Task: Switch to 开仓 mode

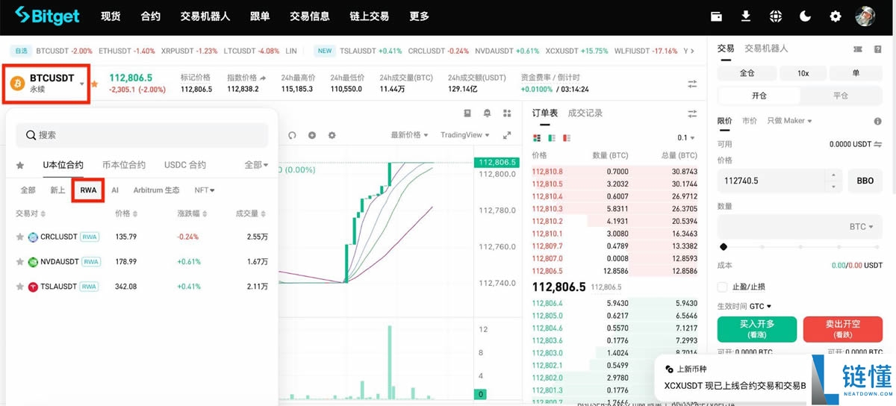Action: click(759, 96)
